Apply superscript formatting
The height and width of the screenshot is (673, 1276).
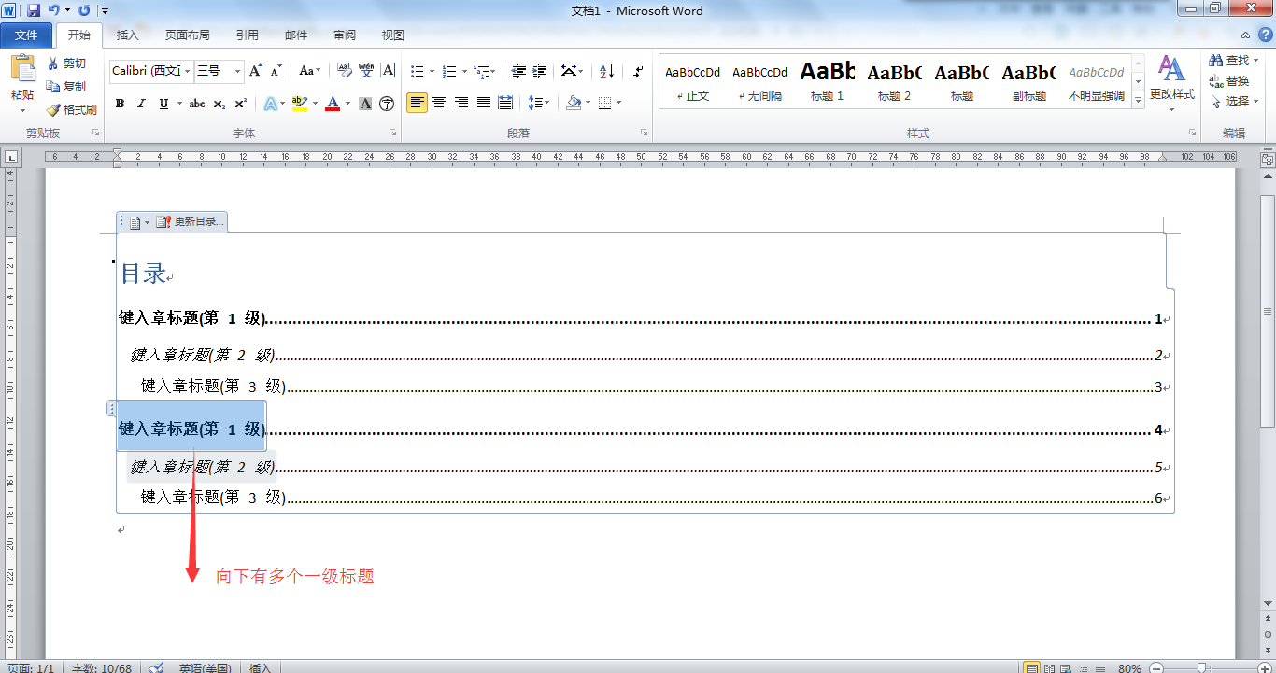click(241, 104)
